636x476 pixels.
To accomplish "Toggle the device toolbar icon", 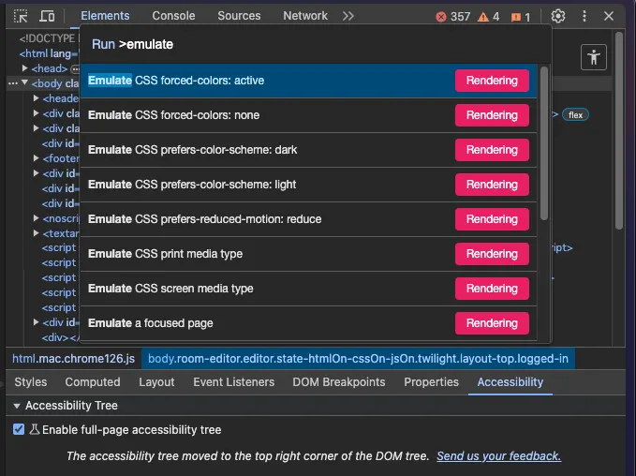I will coord(47,16).
